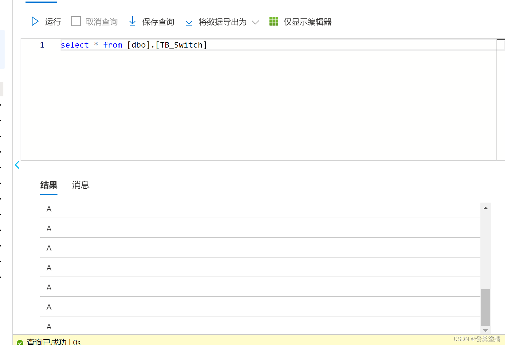Click the results vertical scrollbar thumb
Viewport: 505px width, 345px height.
(486, 307)
